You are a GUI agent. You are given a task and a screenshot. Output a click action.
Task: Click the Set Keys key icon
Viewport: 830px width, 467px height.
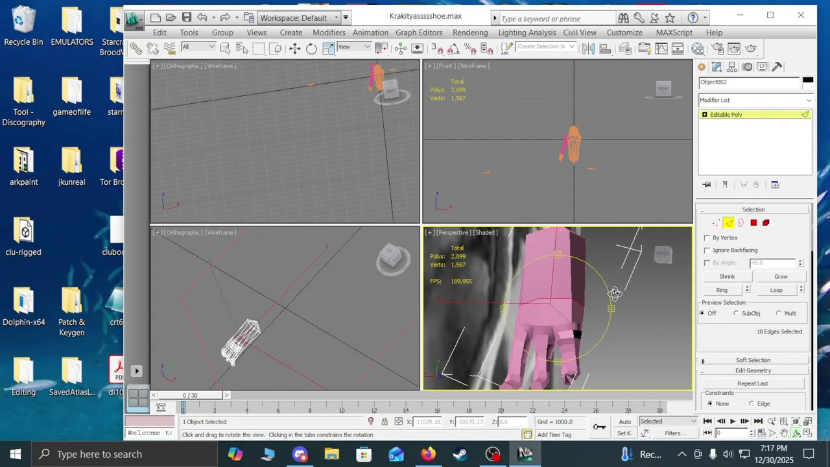pos(599,426)
